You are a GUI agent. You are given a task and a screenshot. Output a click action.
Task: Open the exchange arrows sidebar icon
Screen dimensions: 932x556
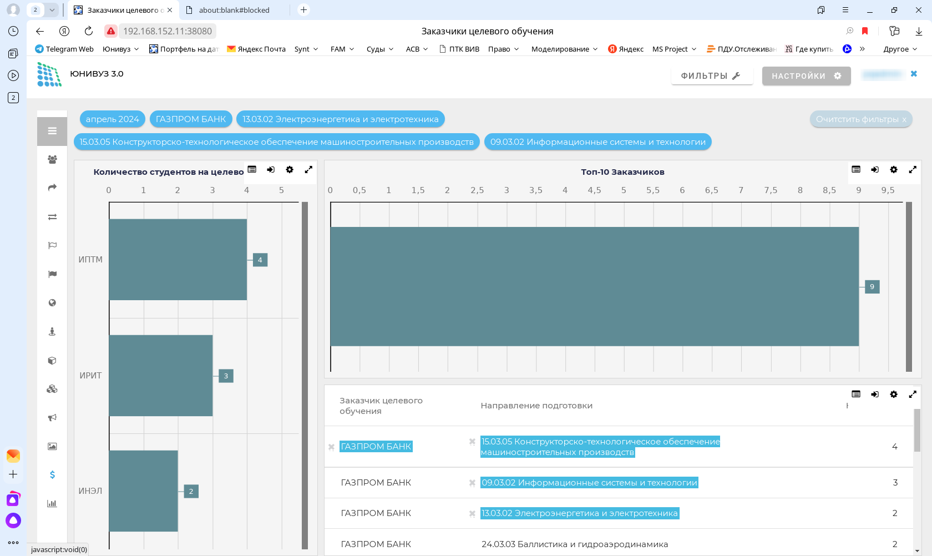[52, 217]
